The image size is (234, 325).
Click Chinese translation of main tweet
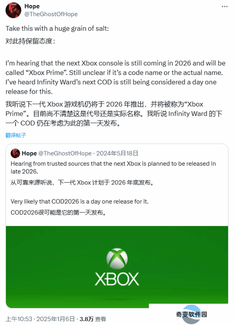pyautogui.click(x=114, y=114)
